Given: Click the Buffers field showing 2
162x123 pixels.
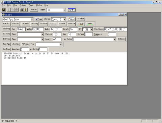Looking at the screenshot, I should (x=88, y=34).
